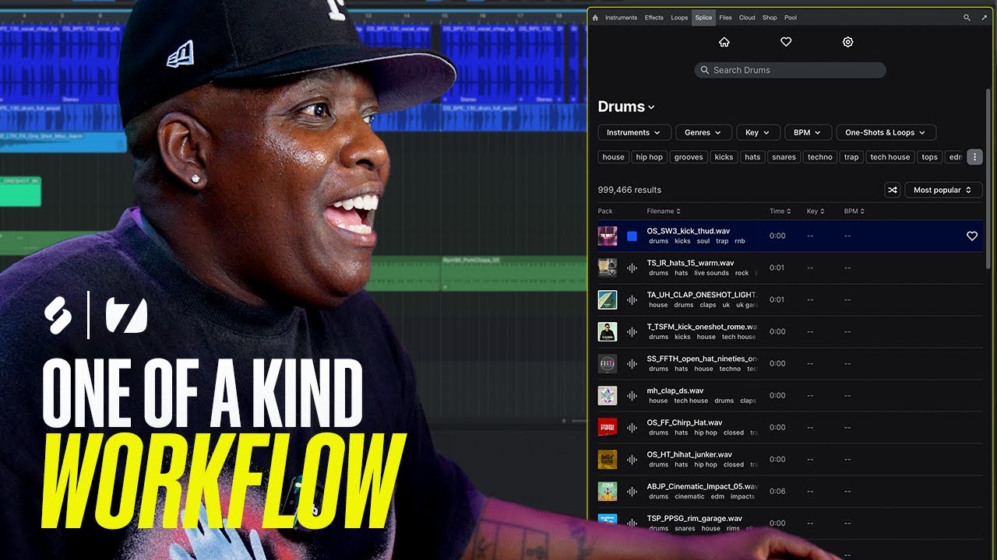Switch to the Shop browser tab

770,17
